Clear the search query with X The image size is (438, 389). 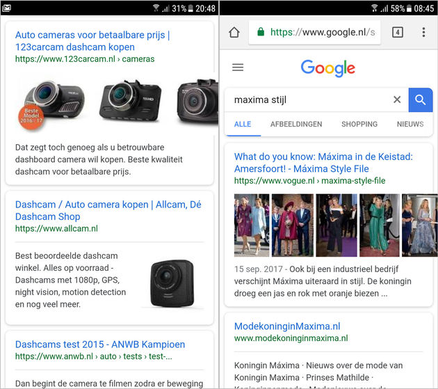click(x=397, y=100)
